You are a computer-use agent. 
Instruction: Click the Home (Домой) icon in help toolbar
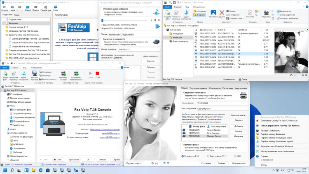point(28,7)
